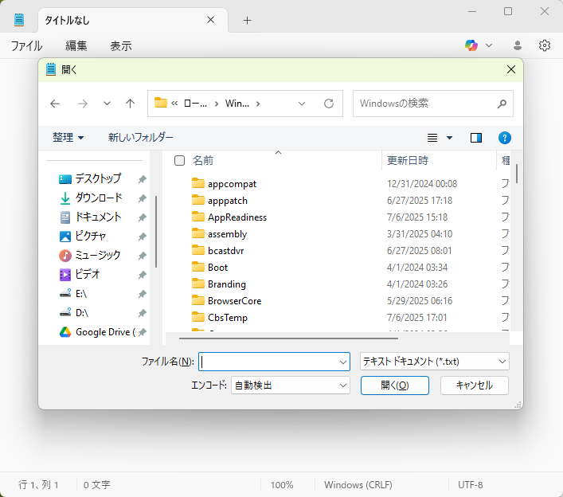Open the 整理 dropdown menu
The image size is (563, 497).
(68, 138)
